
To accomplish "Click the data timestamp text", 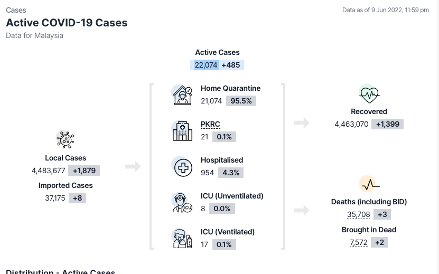I will pos(385,10).
